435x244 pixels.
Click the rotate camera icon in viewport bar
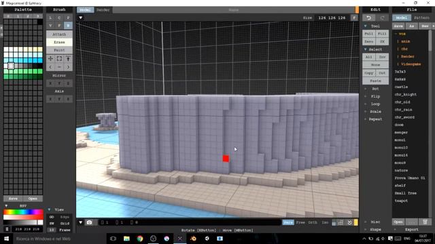pos(349,222)
